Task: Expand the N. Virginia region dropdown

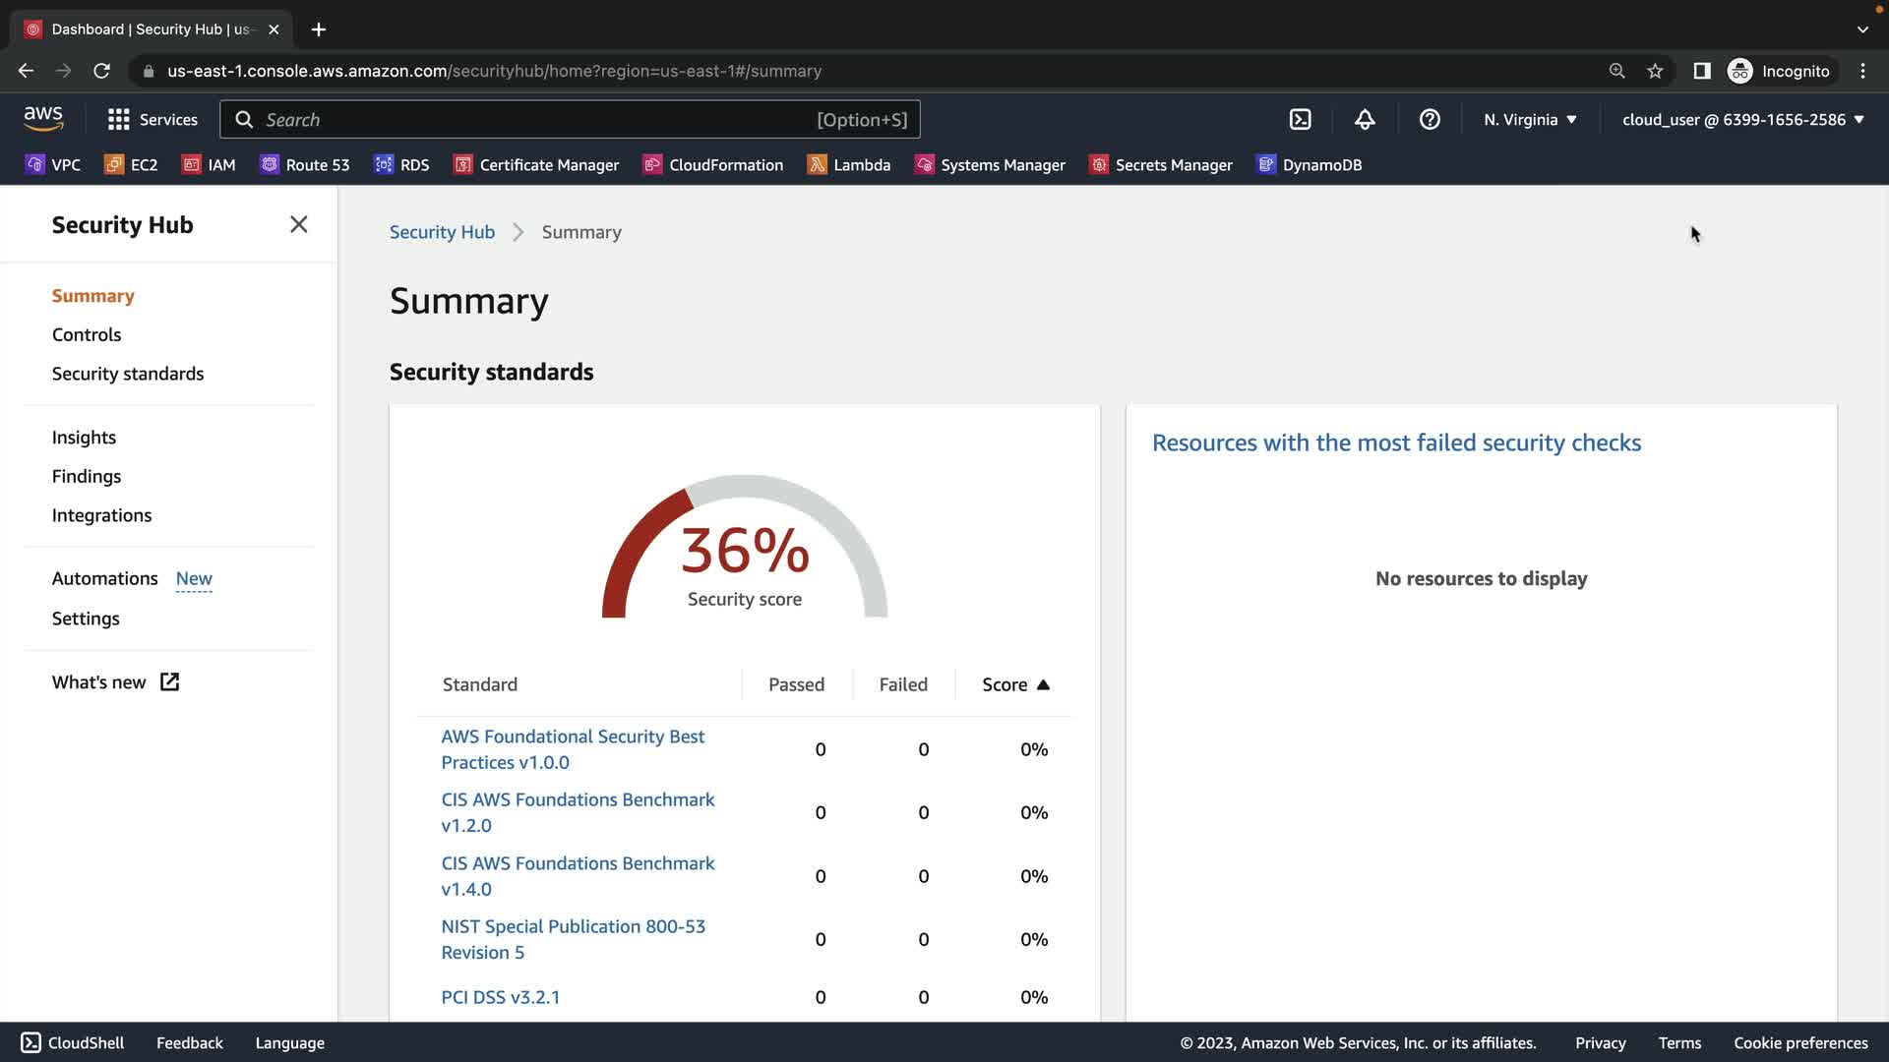Action: [1530, 120]
